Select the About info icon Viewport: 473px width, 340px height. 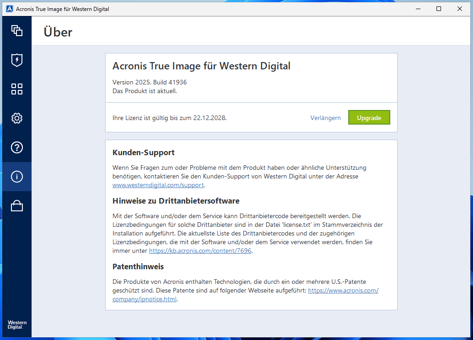click(17, 177)
